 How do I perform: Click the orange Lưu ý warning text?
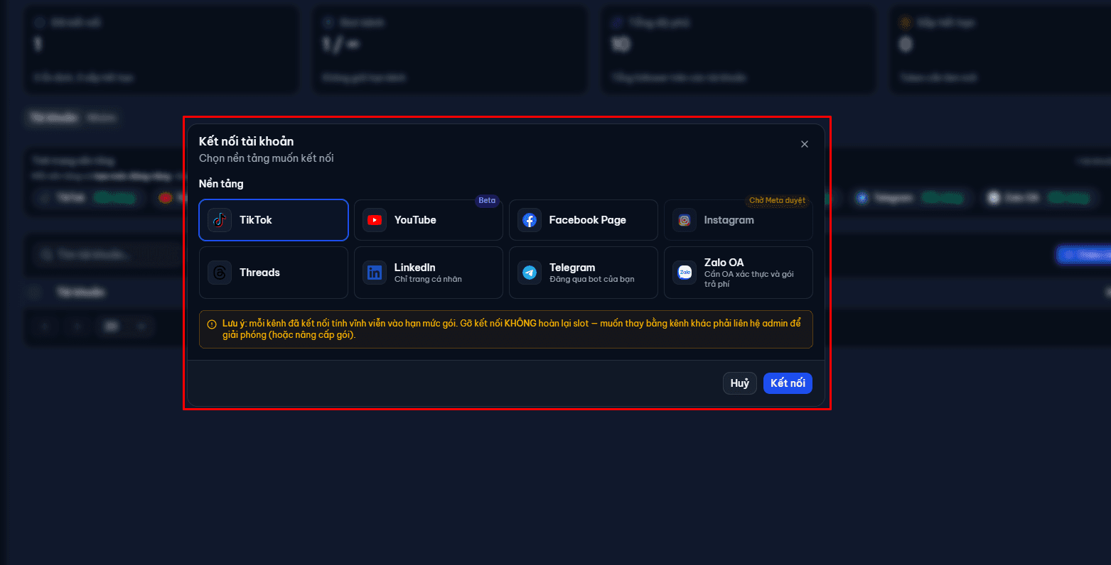[512, 329]
